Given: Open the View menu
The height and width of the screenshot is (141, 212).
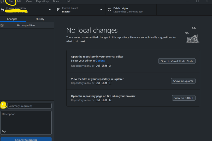Looking at the screenshot, I should 29,1.
